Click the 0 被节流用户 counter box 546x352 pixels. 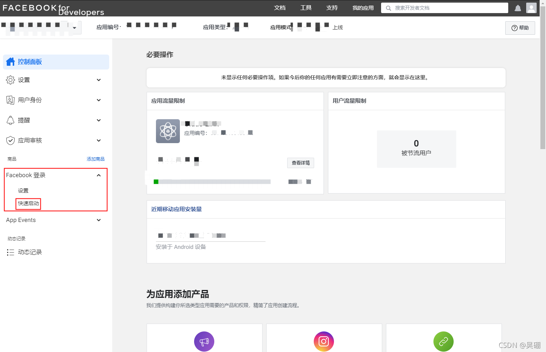417,149
